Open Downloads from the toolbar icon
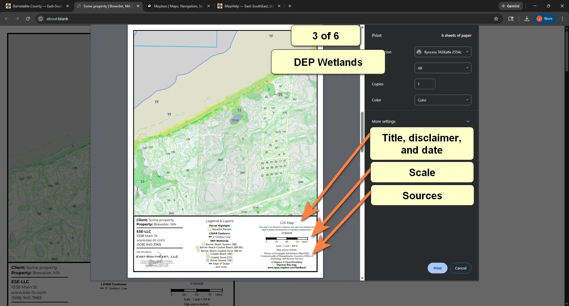 pyautogui.click(x=527, y=18)
